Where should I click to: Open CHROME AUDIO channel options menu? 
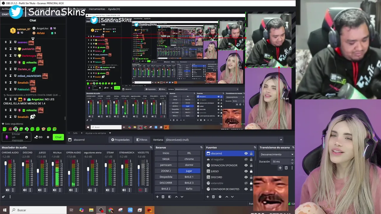coord(13,190)
